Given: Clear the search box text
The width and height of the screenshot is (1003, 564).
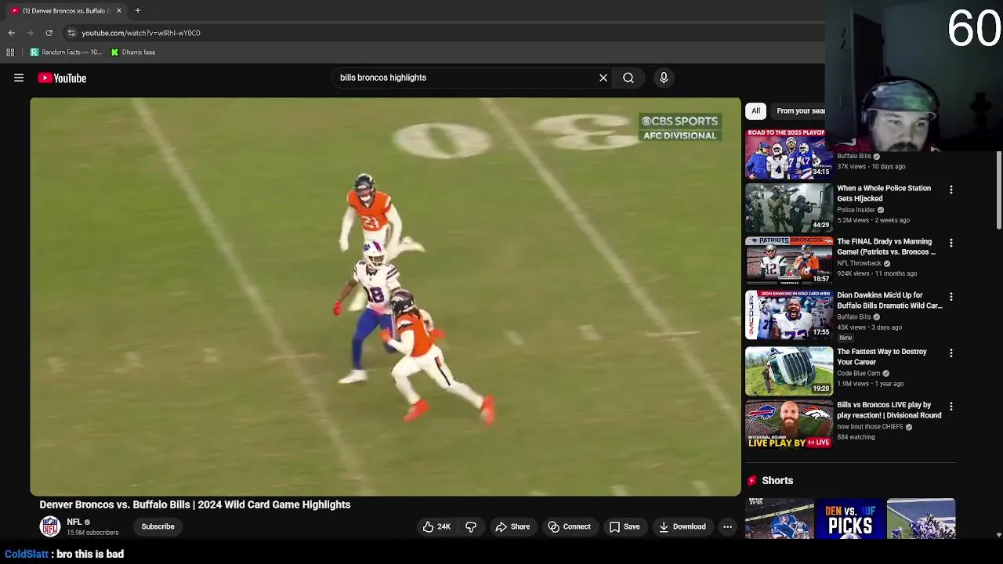Looking at the screenshot, I should click(x=603, y=78).
